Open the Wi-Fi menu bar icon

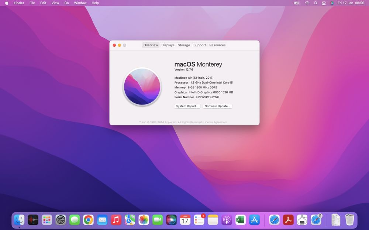coord(307,3)
